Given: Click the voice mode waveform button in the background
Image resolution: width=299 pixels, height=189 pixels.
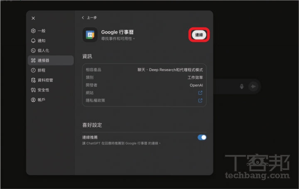Looking at the screenshot, I should tap(253, 86).
